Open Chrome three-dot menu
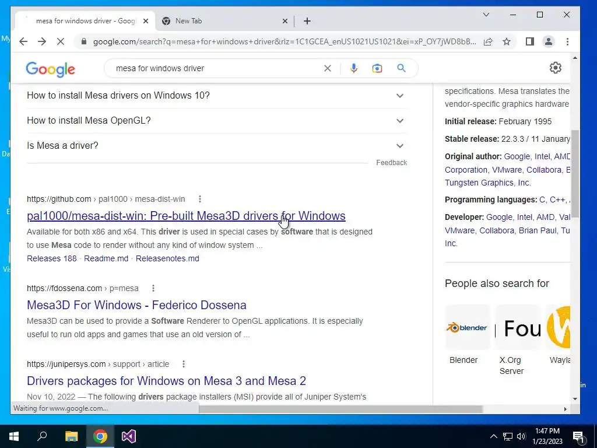Screen dimensions: 597x448 pyautogui.click(x=567, y=41)
